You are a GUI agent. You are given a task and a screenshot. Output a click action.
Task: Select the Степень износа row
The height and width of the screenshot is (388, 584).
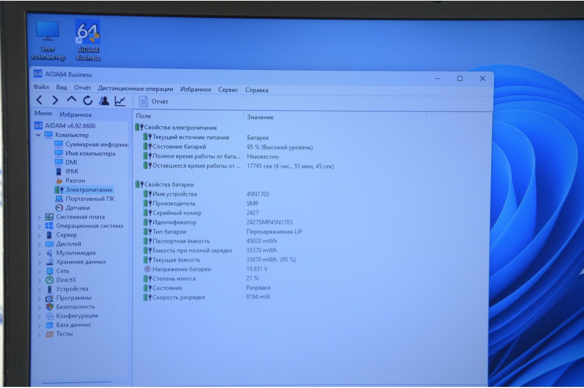click(x=174, y=278)
